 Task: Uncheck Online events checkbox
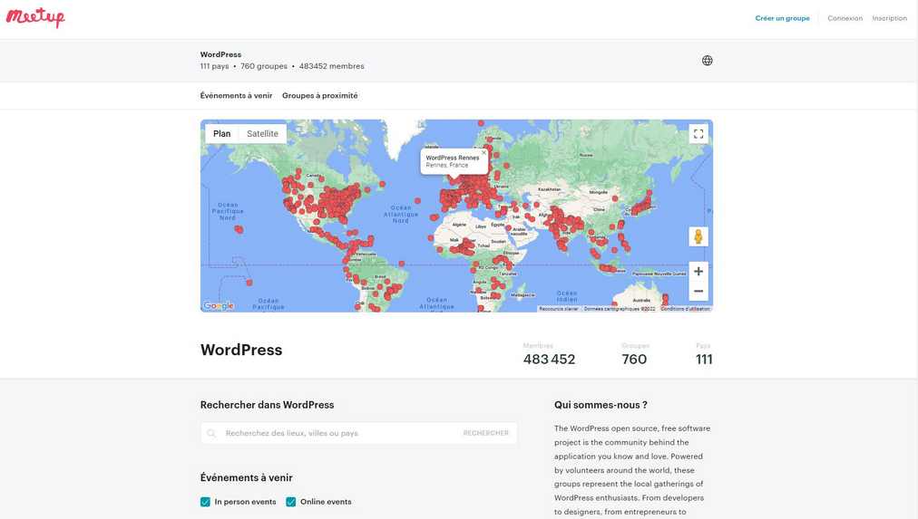(290, 502)
